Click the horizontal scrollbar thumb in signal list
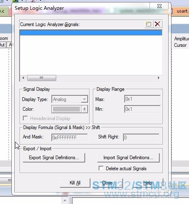Viewport: 189px width, 204px height. (42, 78)
